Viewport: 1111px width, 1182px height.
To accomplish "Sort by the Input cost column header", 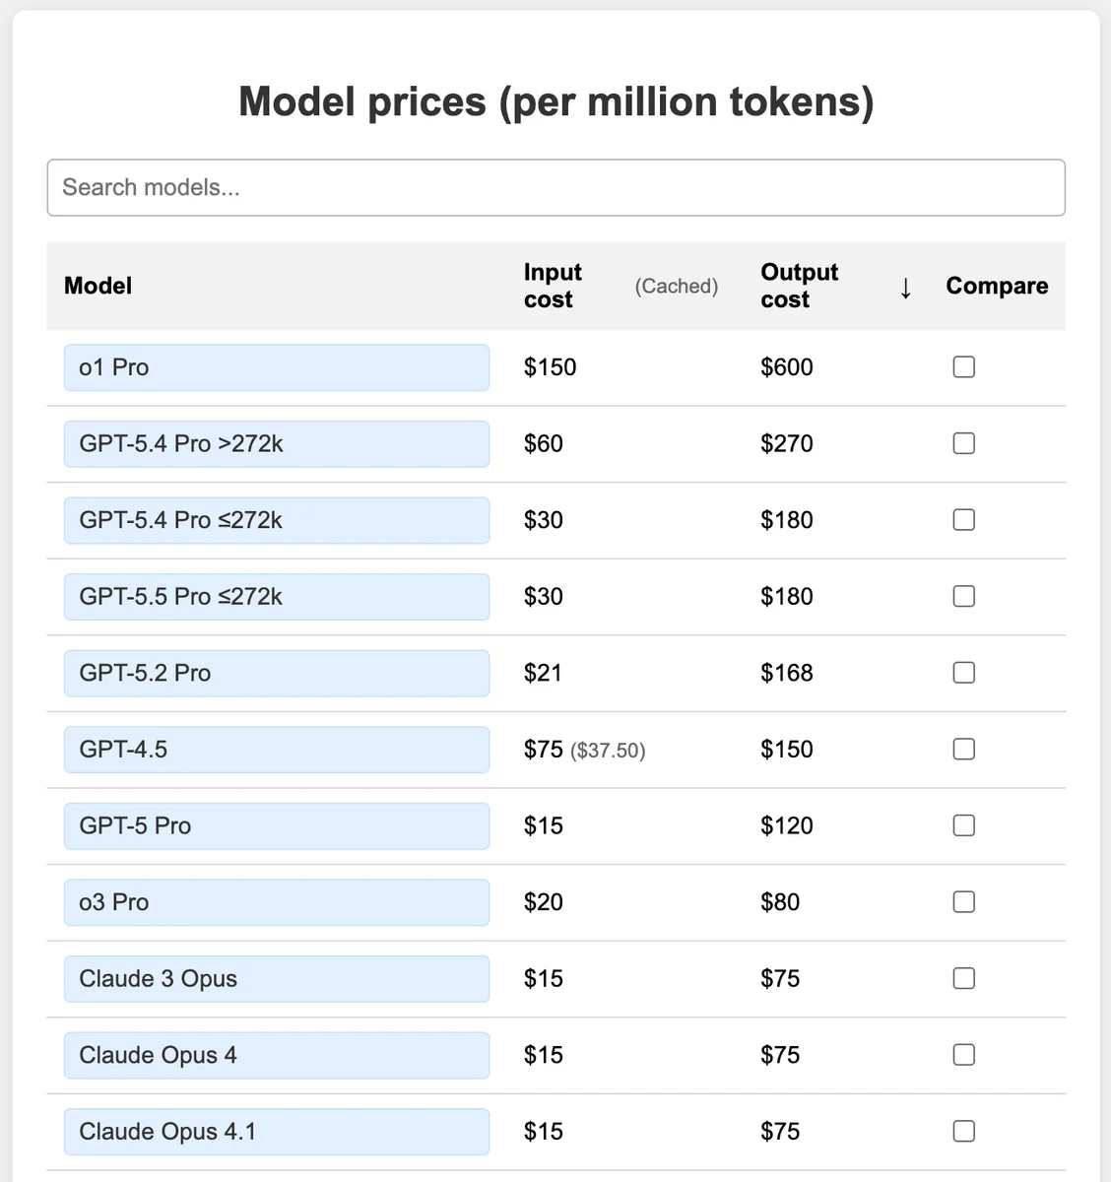I will 553,286.
